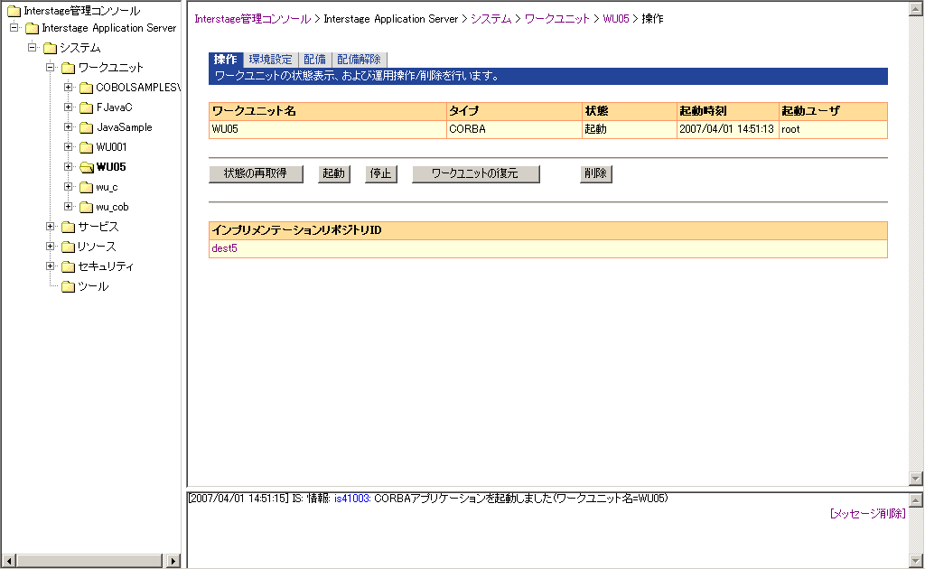This screenshot has width=925, height=569.
Task: Click the ワークユニット folder icon
Action: click(69, 68)
